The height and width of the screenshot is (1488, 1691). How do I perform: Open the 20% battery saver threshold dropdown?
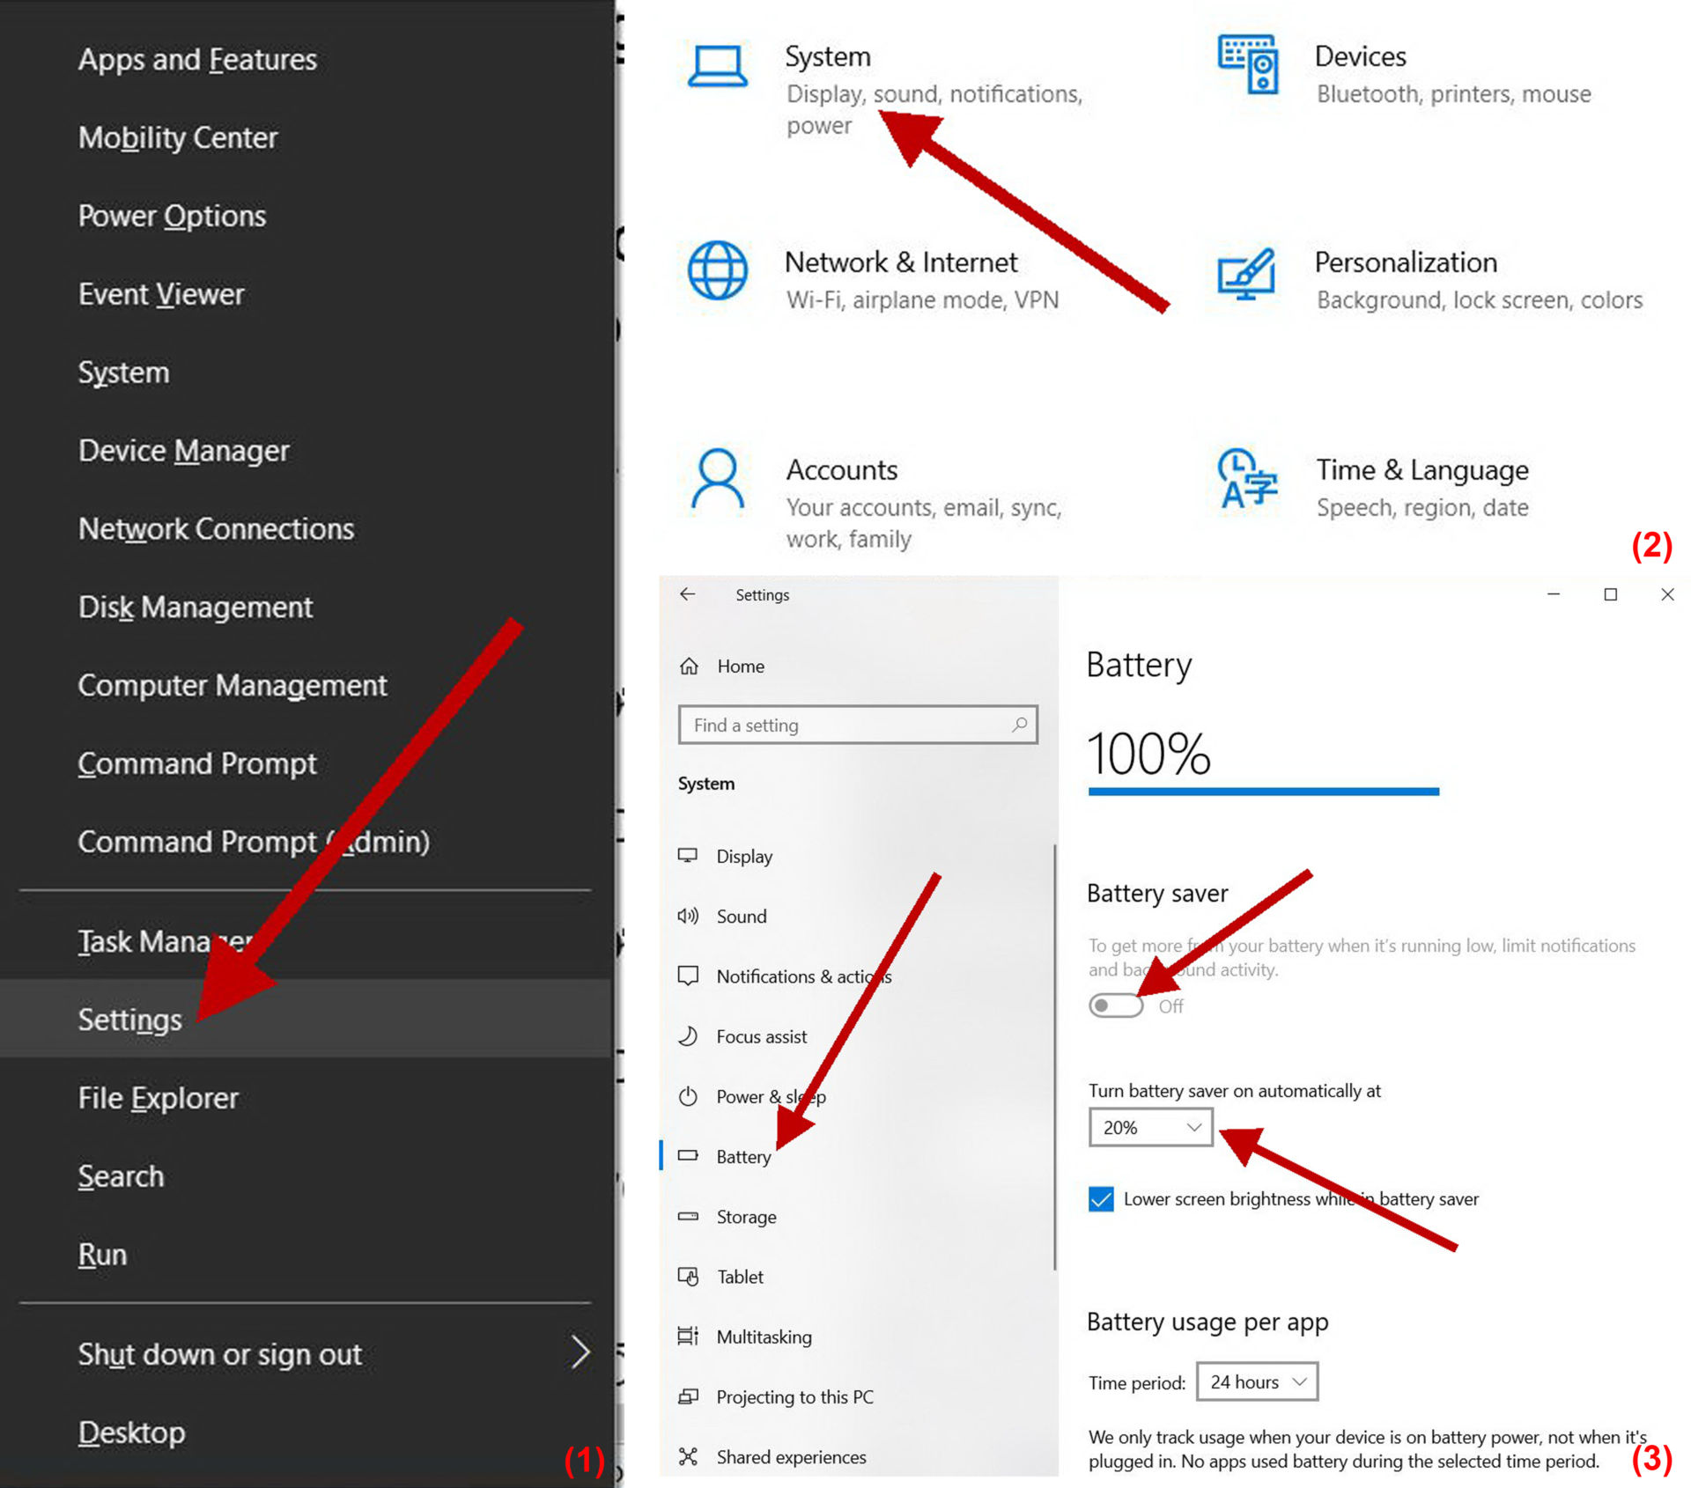[x=1150, y=1127]
